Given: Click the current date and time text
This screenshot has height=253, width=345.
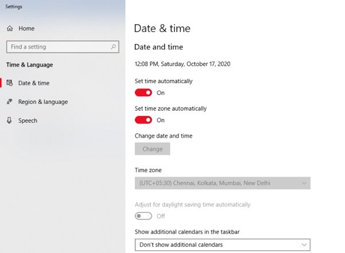Looking at the screenshot, I should (x=182, y=64).
